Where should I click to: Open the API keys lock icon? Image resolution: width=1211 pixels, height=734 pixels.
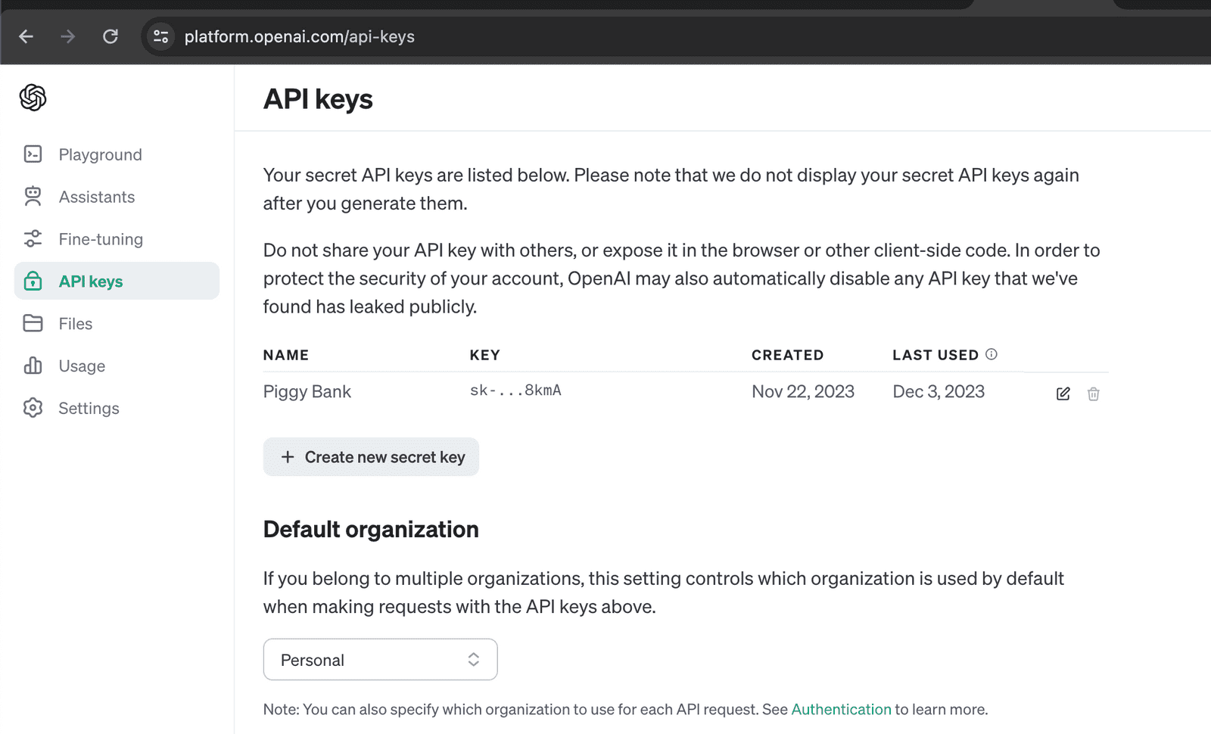coord(33,281)
